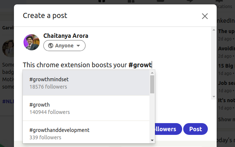
Task: Open the "Avoidin" news headline
Action: tap(226, 49)
